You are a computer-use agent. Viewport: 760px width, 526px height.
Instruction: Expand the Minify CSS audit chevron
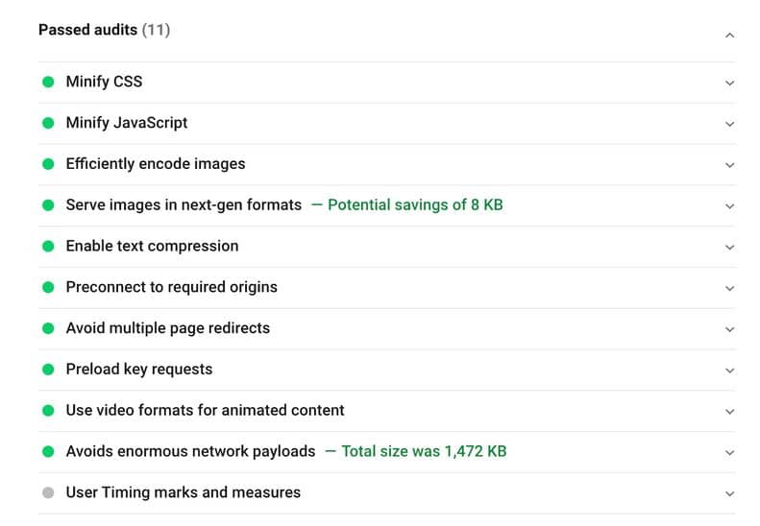pos(729,83)
